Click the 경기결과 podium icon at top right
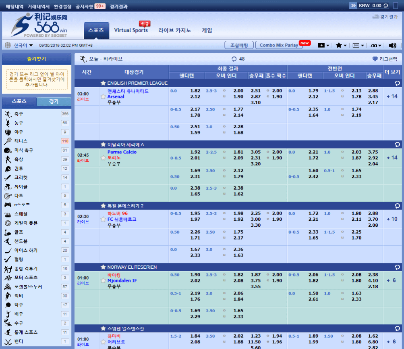This screenshot has width=404, height=349. 376,17
